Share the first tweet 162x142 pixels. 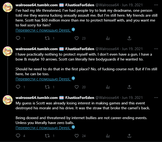129,38
